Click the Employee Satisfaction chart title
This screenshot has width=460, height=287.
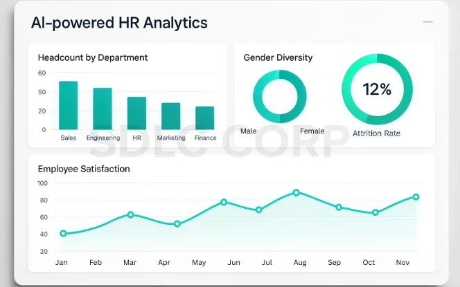point(84,168)
